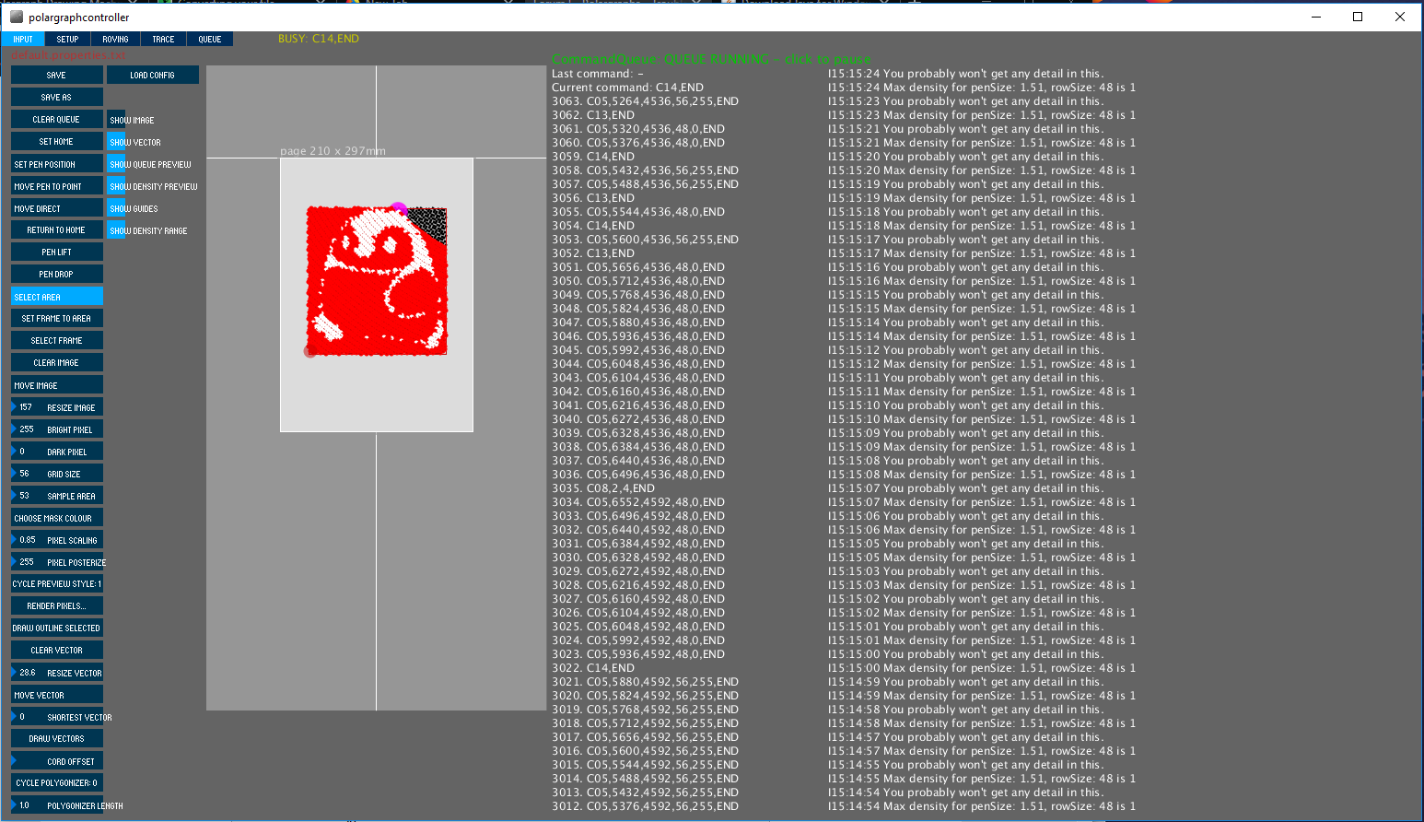Clear the command queue

(57, 119)
